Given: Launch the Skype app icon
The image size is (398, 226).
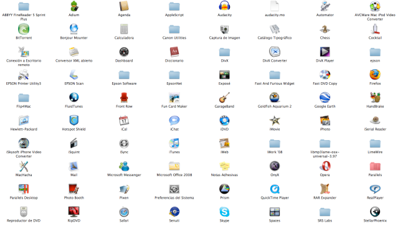Looking at the screenshot, I should pyautogui.click(x=224, y=212).
